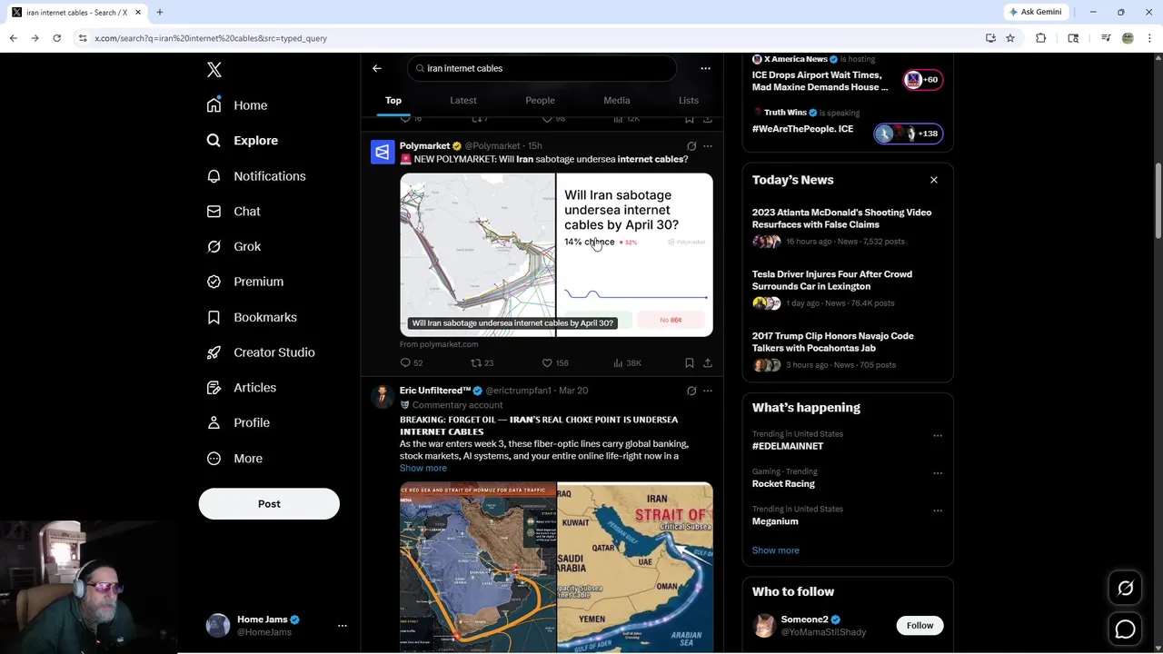
Task: Open Chat in sidebar
Action: [x=234, y=212]
